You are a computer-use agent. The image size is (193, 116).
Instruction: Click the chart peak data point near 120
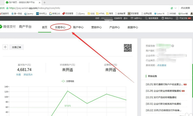point(67,91)
